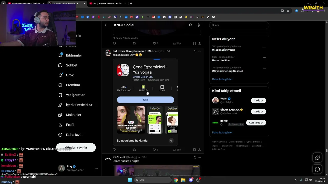Open Yer İşaretleri bookmarks in sidebar
This screenshot has height=184, width=328.
(72, 95)
